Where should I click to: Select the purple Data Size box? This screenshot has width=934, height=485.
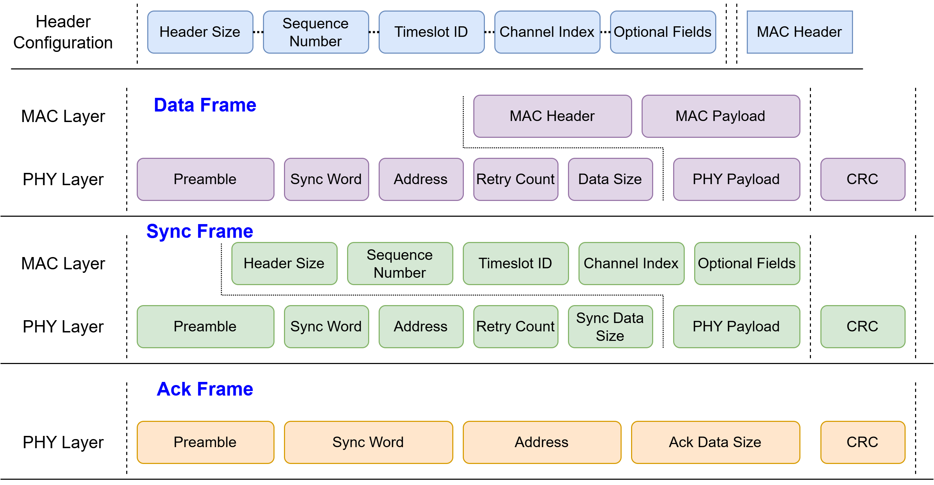point(610,179)
